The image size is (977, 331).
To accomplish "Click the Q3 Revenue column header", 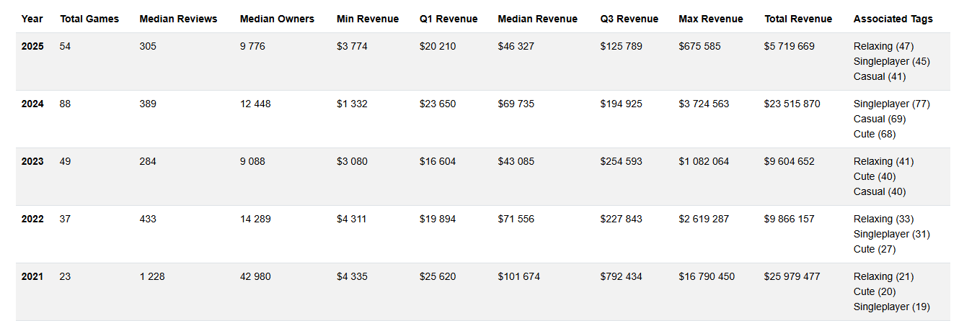I will click(x=629, y=19).
